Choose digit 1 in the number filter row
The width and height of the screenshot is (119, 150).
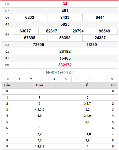tap(19, 79)
